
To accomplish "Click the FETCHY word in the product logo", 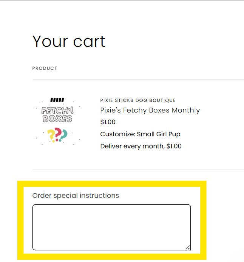I will 57,111.
